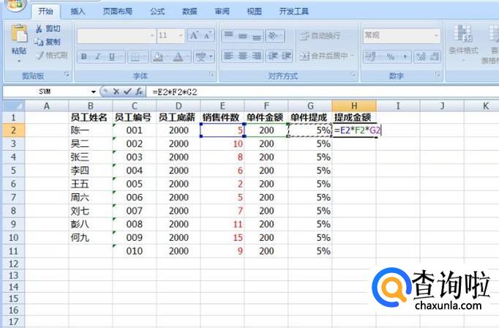Align text right
Image resolution: width=499 pixels, height=328 pixels.
pyautogui.click(x=257, y=56)
